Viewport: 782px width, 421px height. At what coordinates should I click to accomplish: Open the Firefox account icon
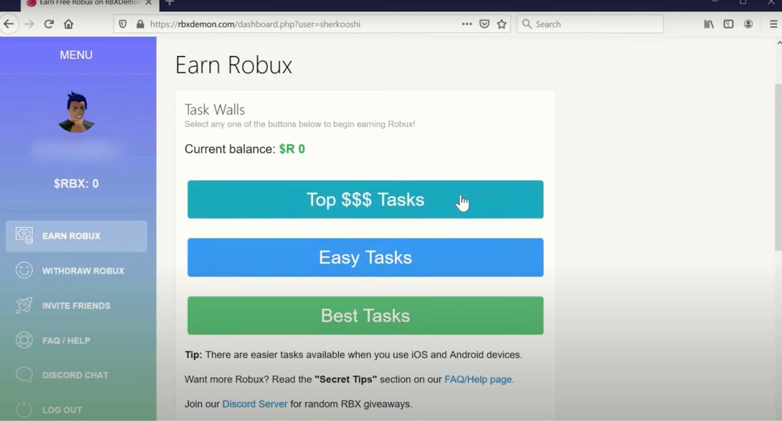[x=748, y=24]
